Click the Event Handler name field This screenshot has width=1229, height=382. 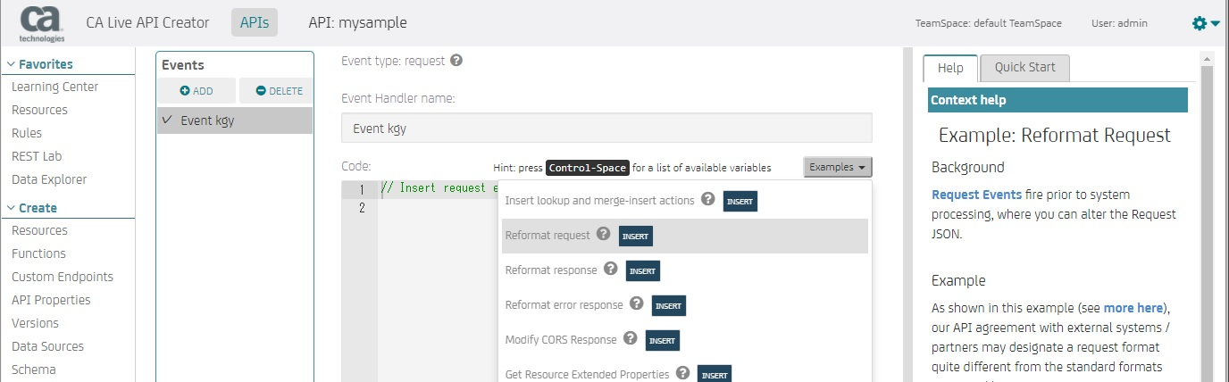(x=606, y=128)
